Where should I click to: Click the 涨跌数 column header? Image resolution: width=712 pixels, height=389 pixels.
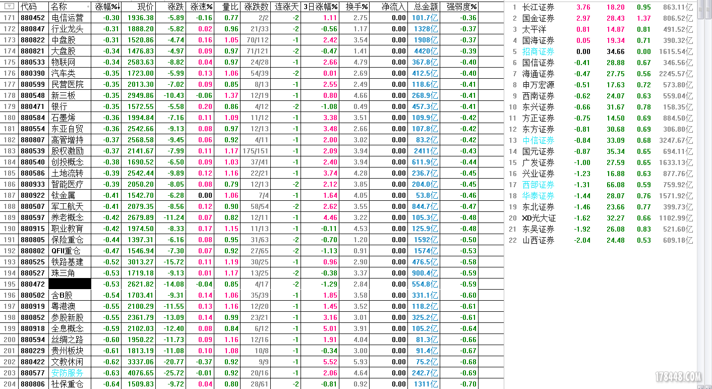coord(256,7)
